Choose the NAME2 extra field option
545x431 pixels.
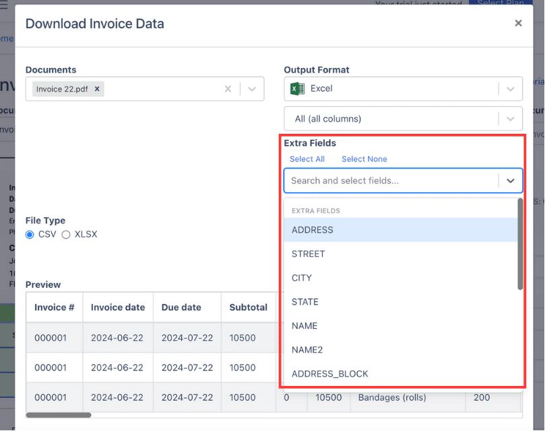click(400, 350)
